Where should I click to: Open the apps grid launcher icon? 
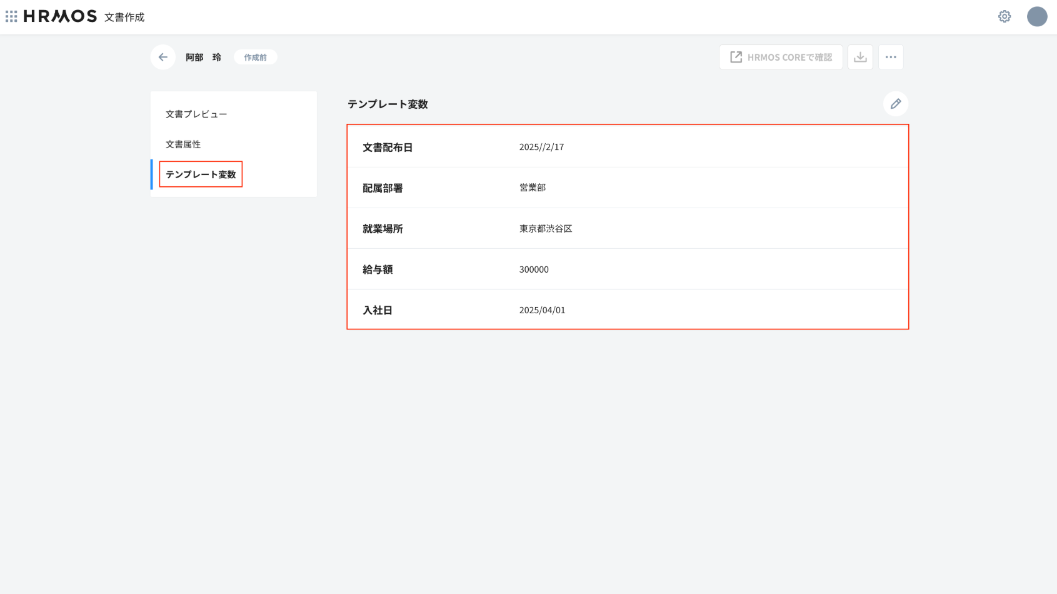click(x=11, y=16)
